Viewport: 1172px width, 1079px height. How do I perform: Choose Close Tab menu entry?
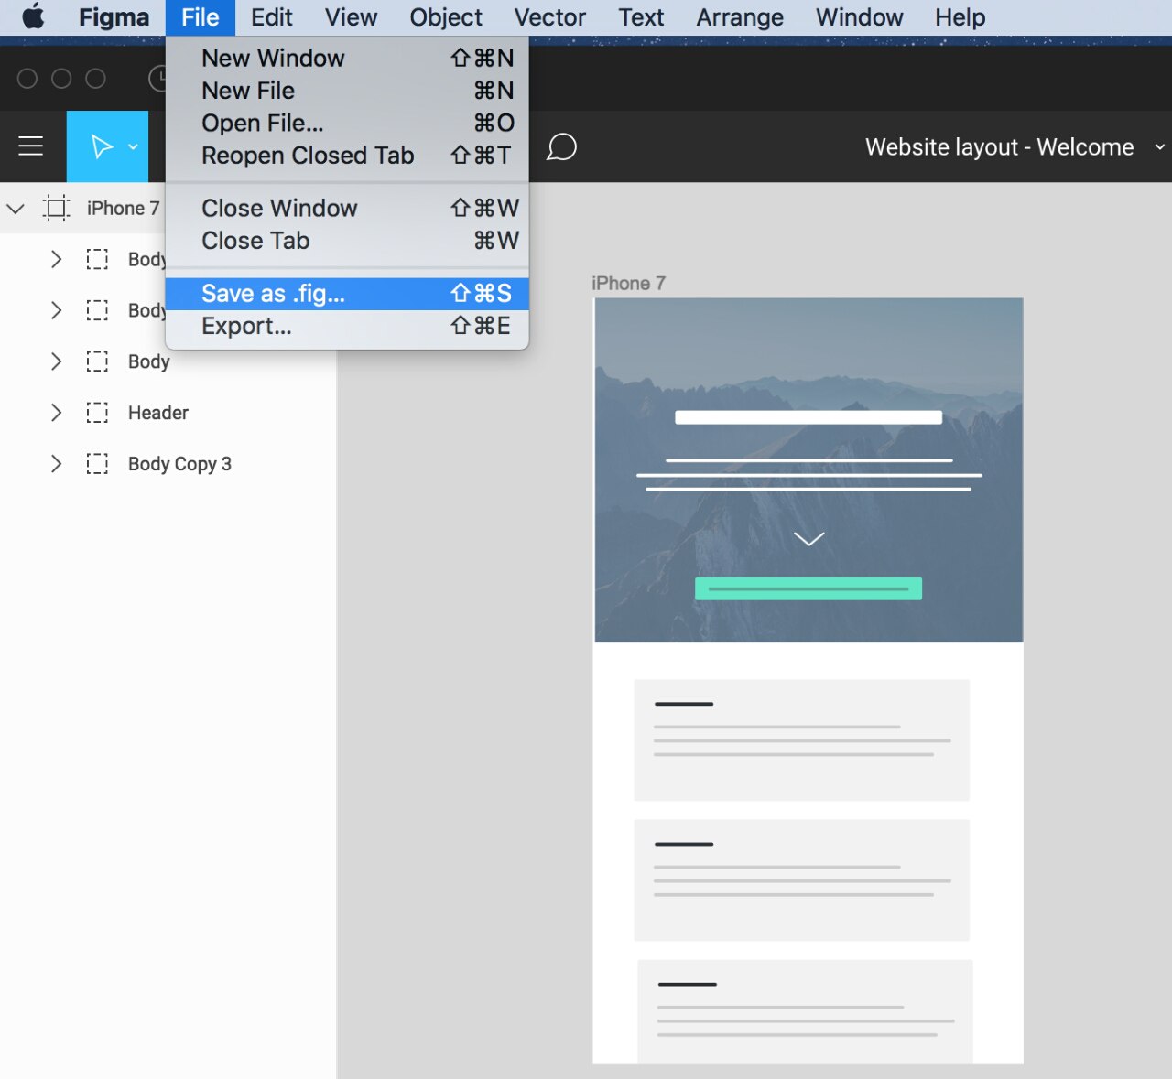point(347,241)
